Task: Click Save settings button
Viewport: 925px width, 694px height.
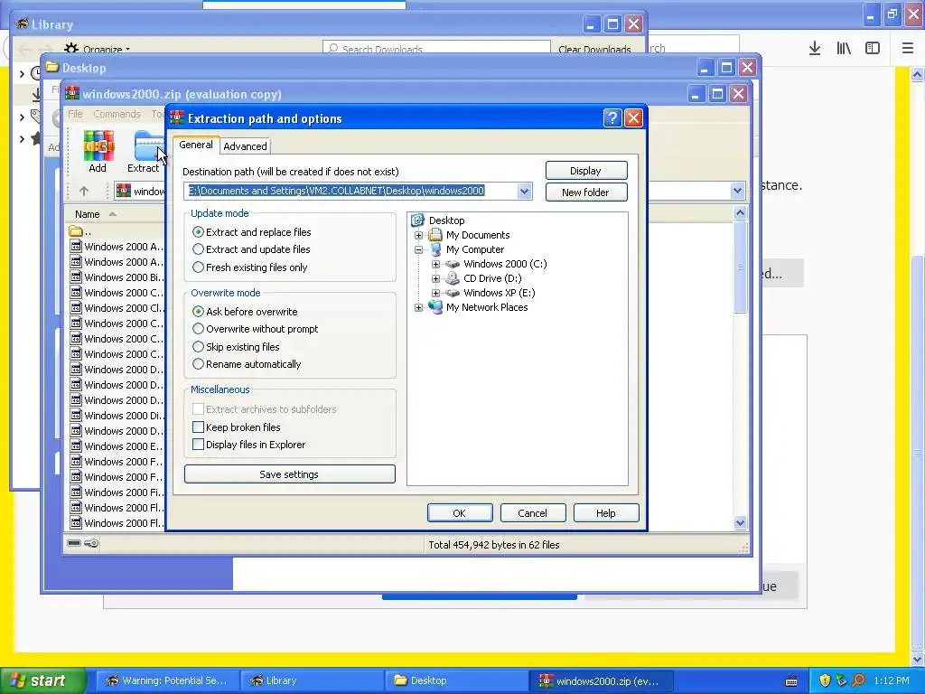Action: tap(289, 474)
